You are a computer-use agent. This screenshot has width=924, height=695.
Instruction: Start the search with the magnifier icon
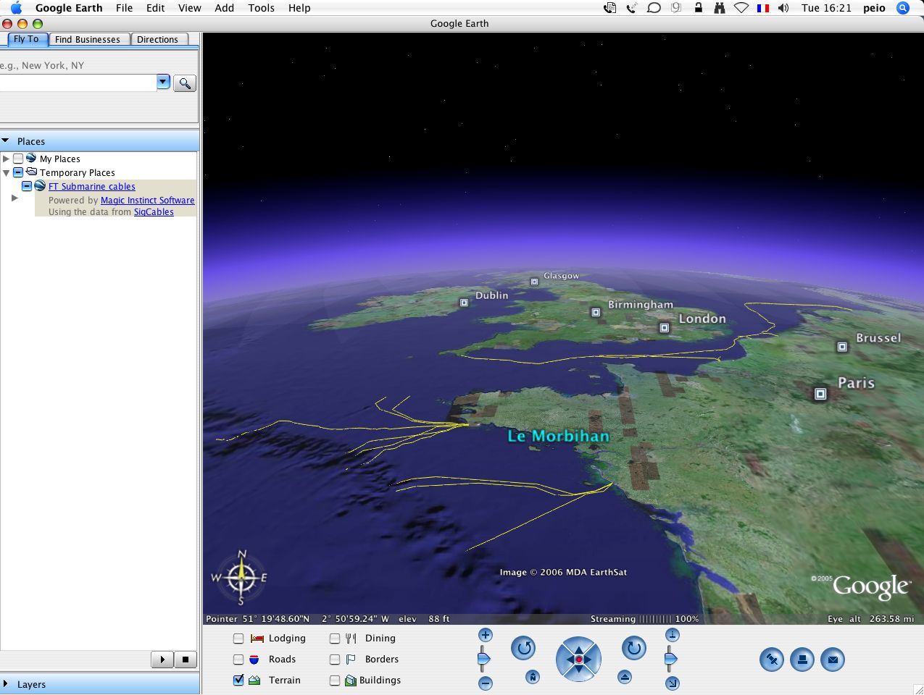click(184, 83)
